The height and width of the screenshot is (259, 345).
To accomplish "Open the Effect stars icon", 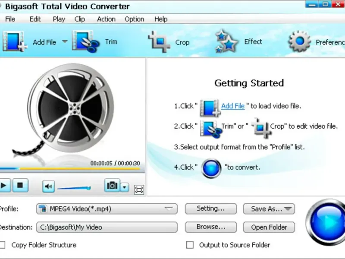I will pyautogui.click(x=226, y=41).
